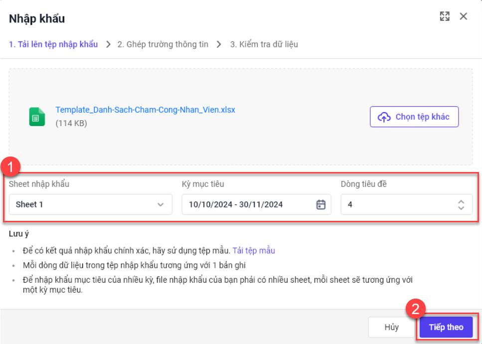Screen dimensions: 482x344
Task: Click the Dòng tiêu đề label
Action: click(364, 184)
